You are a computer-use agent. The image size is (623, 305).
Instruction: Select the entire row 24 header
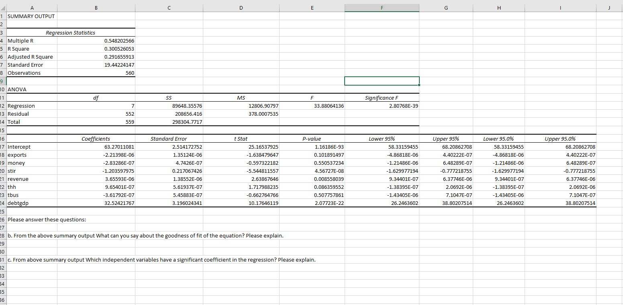3,203
